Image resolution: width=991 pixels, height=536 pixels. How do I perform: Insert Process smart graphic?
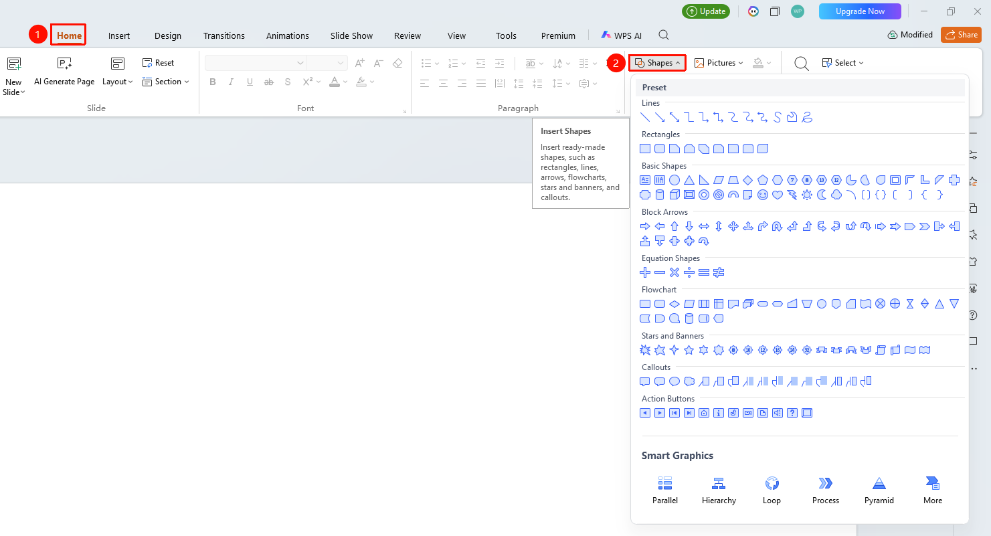click(x=826, y=490)
